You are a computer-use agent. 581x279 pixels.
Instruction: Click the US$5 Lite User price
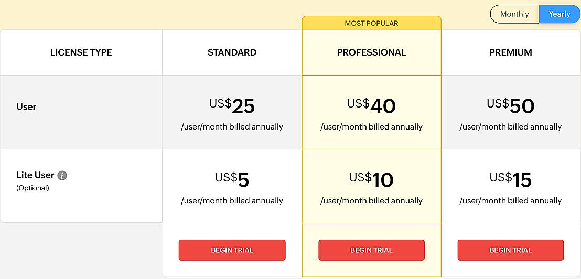click(232, 180)
